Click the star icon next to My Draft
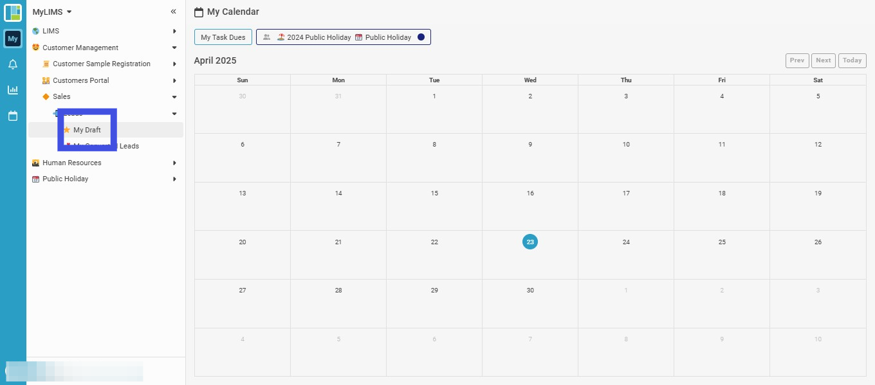 click(x=67, y=130)
